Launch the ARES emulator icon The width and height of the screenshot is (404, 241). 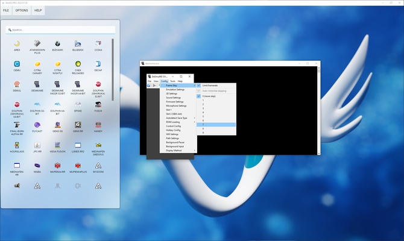coord(17,43)
